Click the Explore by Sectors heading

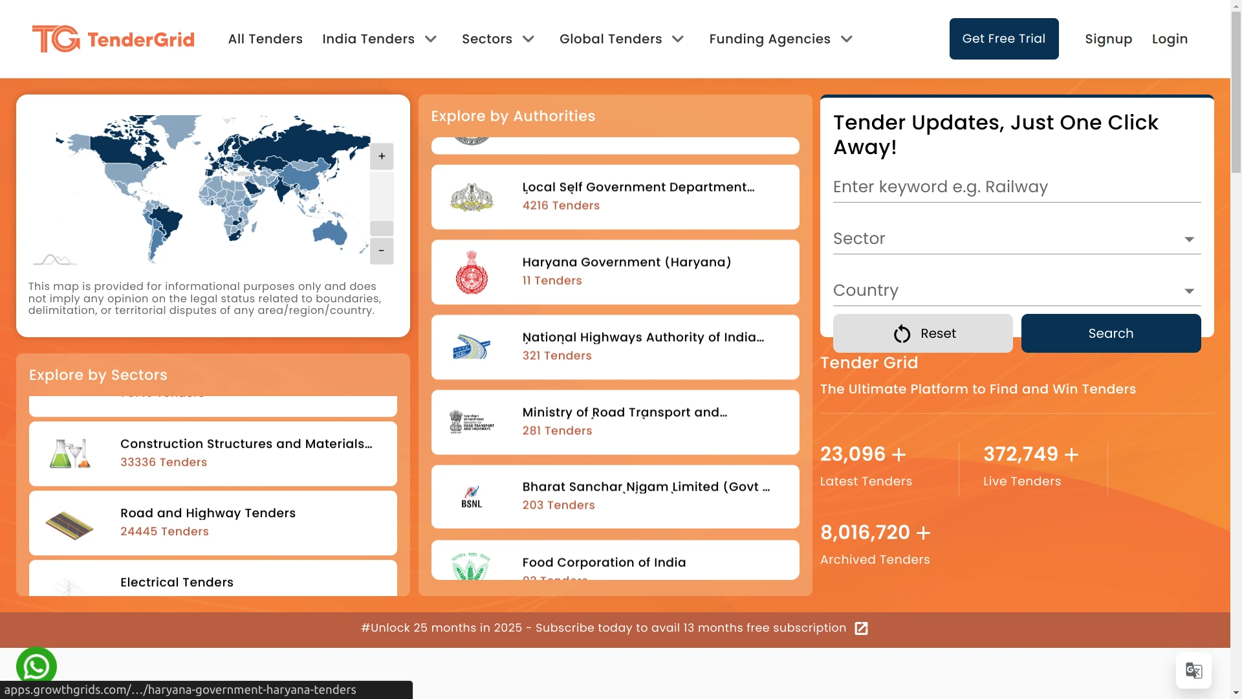coord(98,375)
